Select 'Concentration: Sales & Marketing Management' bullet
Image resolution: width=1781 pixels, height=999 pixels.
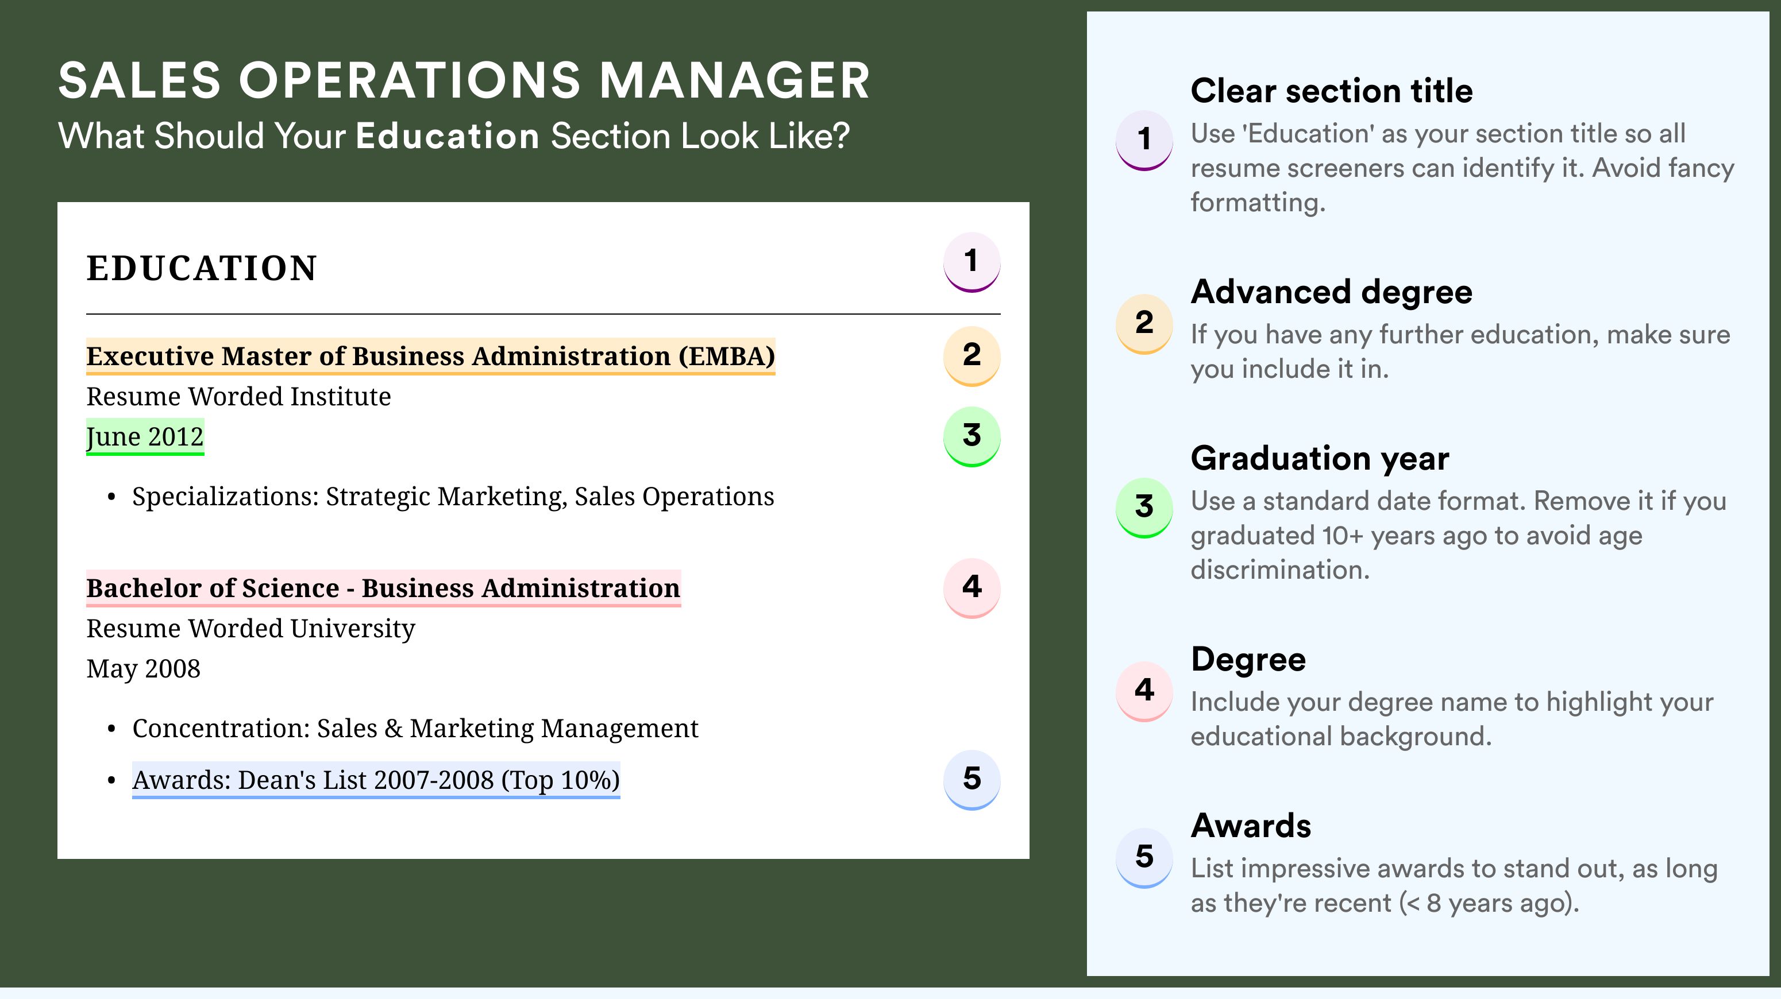pyautogui.click(x=415, y=728)
